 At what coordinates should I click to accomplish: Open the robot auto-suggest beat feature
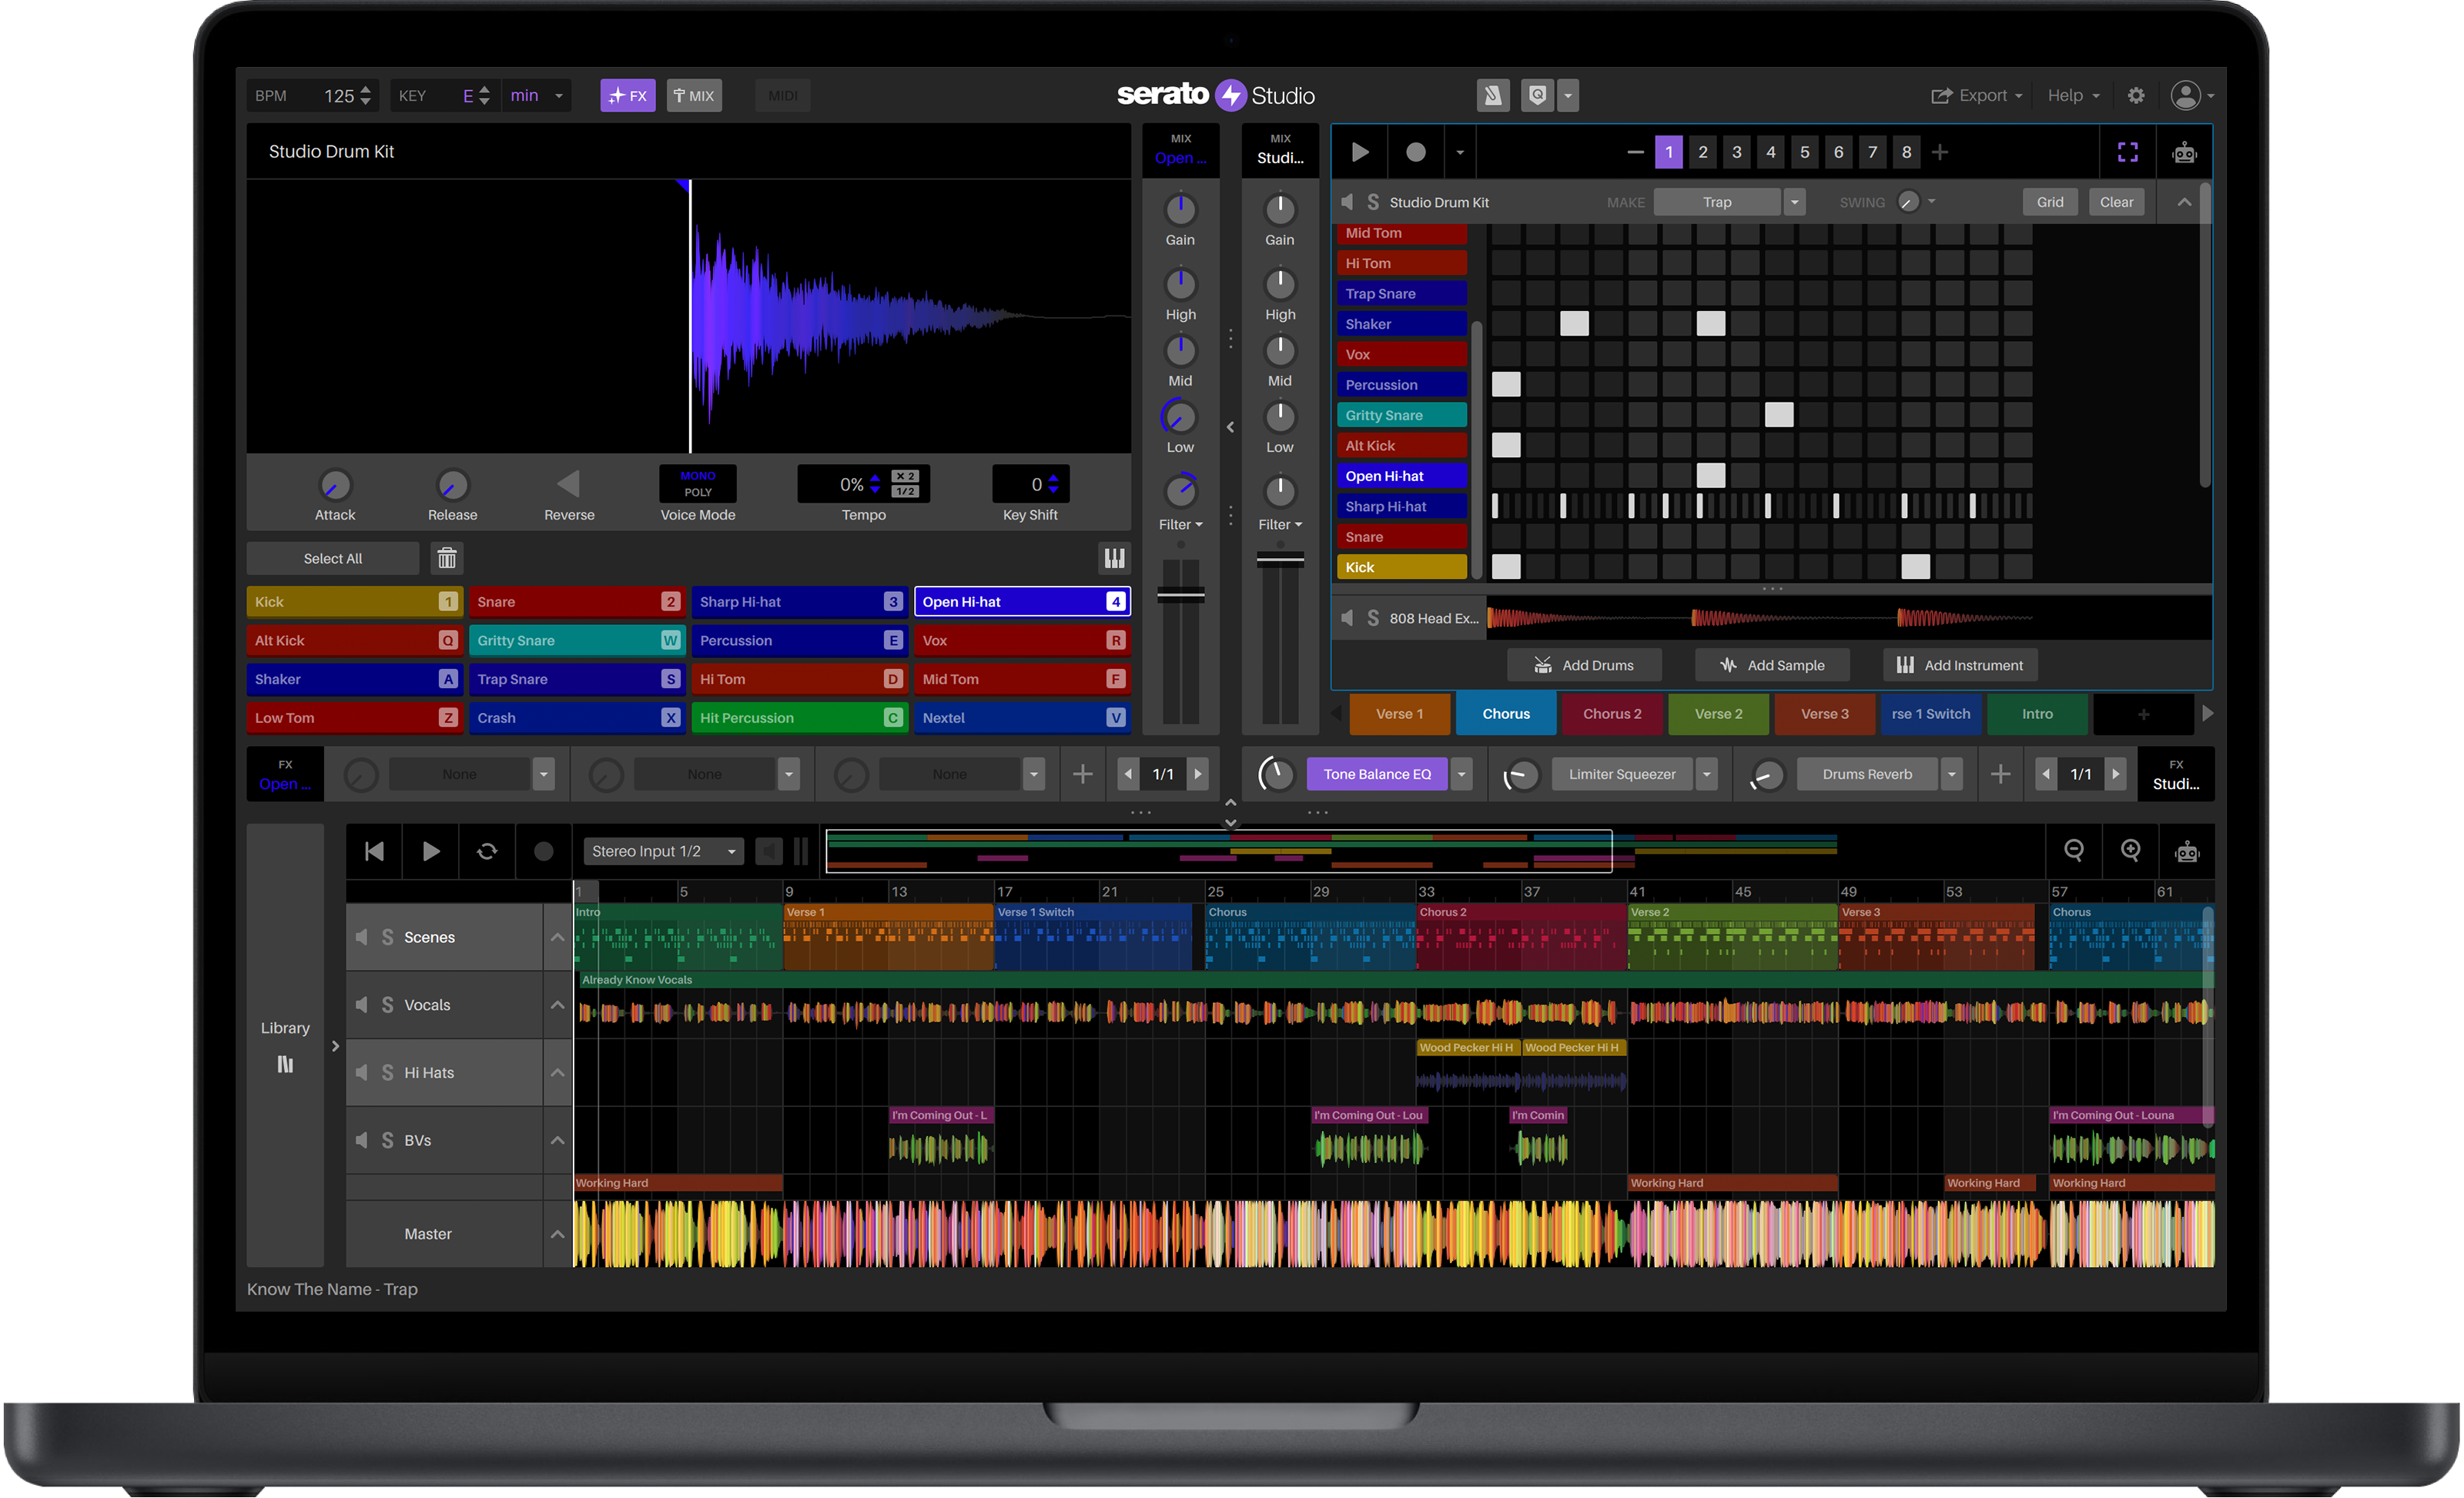(2184, 151)
